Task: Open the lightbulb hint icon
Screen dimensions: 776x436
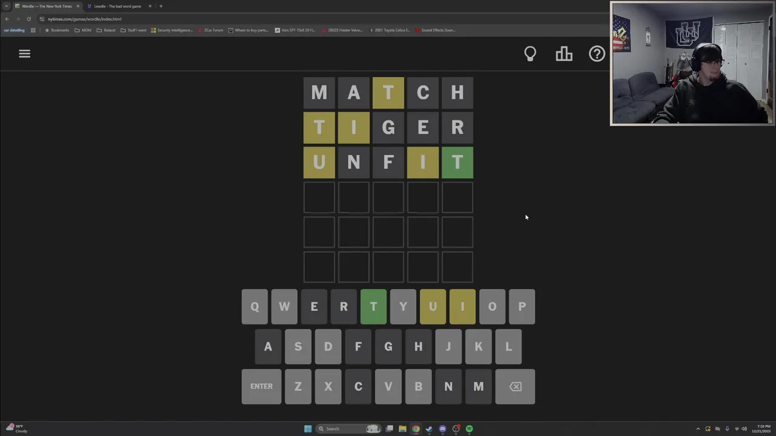Action: click(530, 54)
